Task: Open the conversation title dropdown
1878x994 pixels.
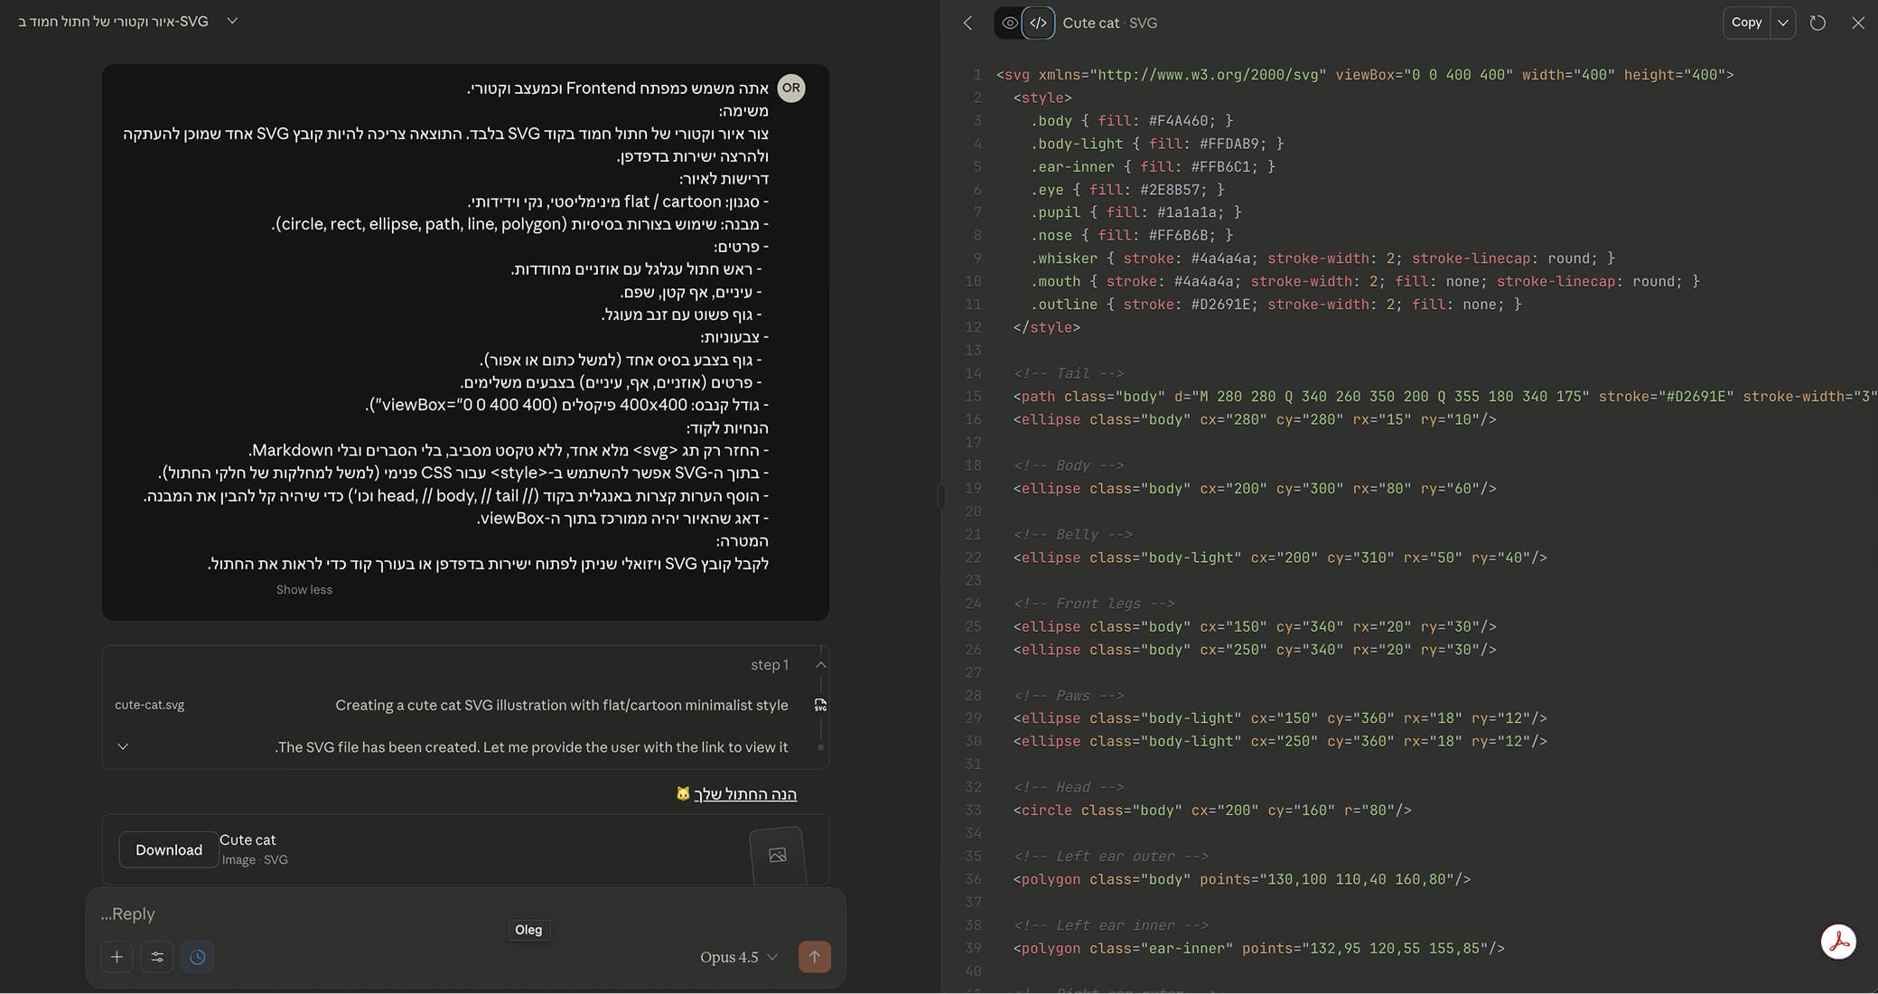Action: click(232, 21)
